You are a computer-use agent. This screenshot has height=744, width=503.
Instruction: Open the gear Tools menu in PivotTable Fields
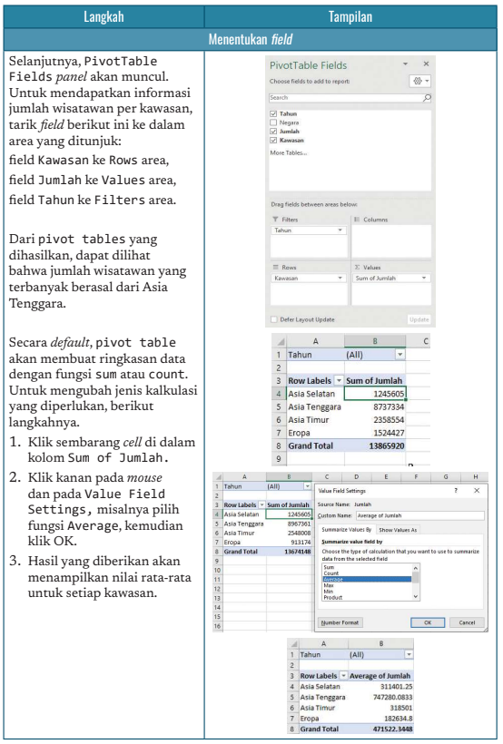419,81
